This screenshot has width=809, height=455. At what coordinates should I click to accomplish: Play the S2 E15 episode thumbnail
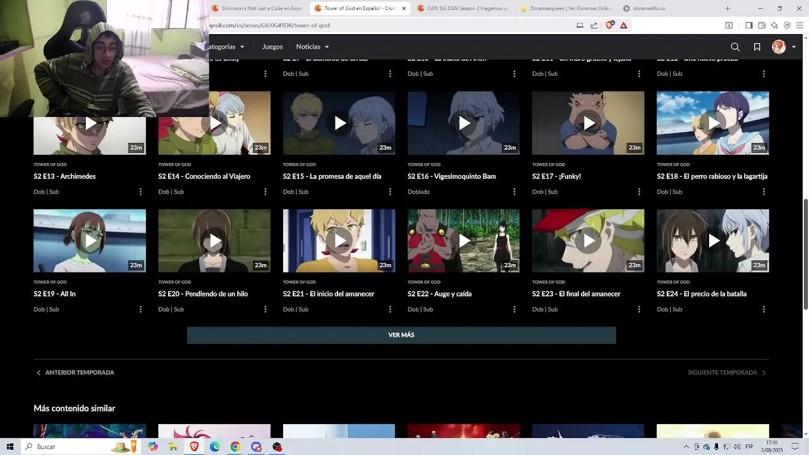pyautogui.click(x=339, y=123)
